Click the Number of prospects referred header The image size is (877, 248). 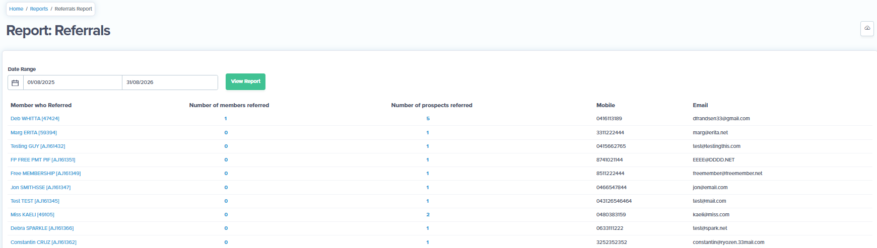(432, 105)
